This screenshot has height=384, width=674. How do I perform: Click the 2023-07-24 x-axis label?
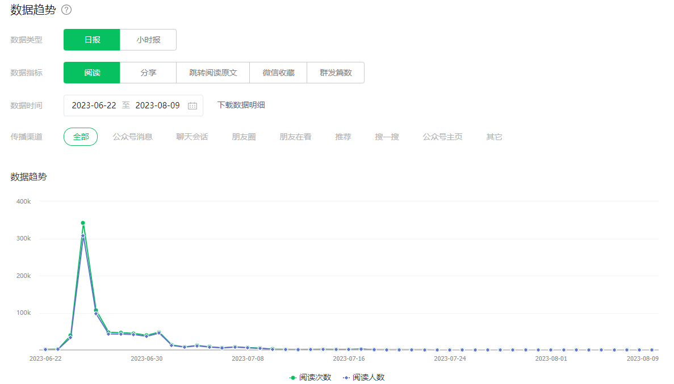pos(450,358)
